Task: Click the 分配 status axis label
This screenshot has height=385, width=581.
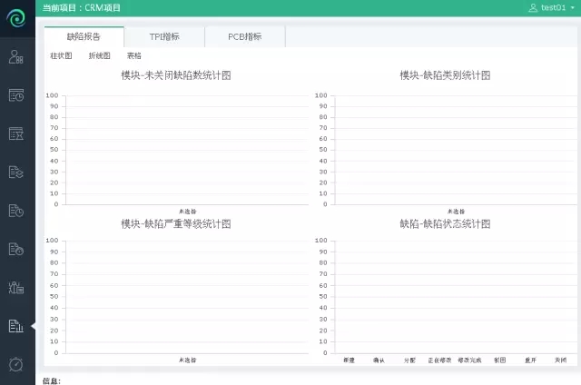Action: 409,360
